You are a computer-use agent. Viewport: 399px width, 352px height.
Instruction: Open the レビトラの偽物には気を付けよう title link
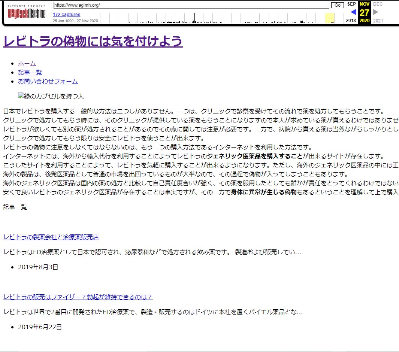pyautogui.click(x=93, y=42)
